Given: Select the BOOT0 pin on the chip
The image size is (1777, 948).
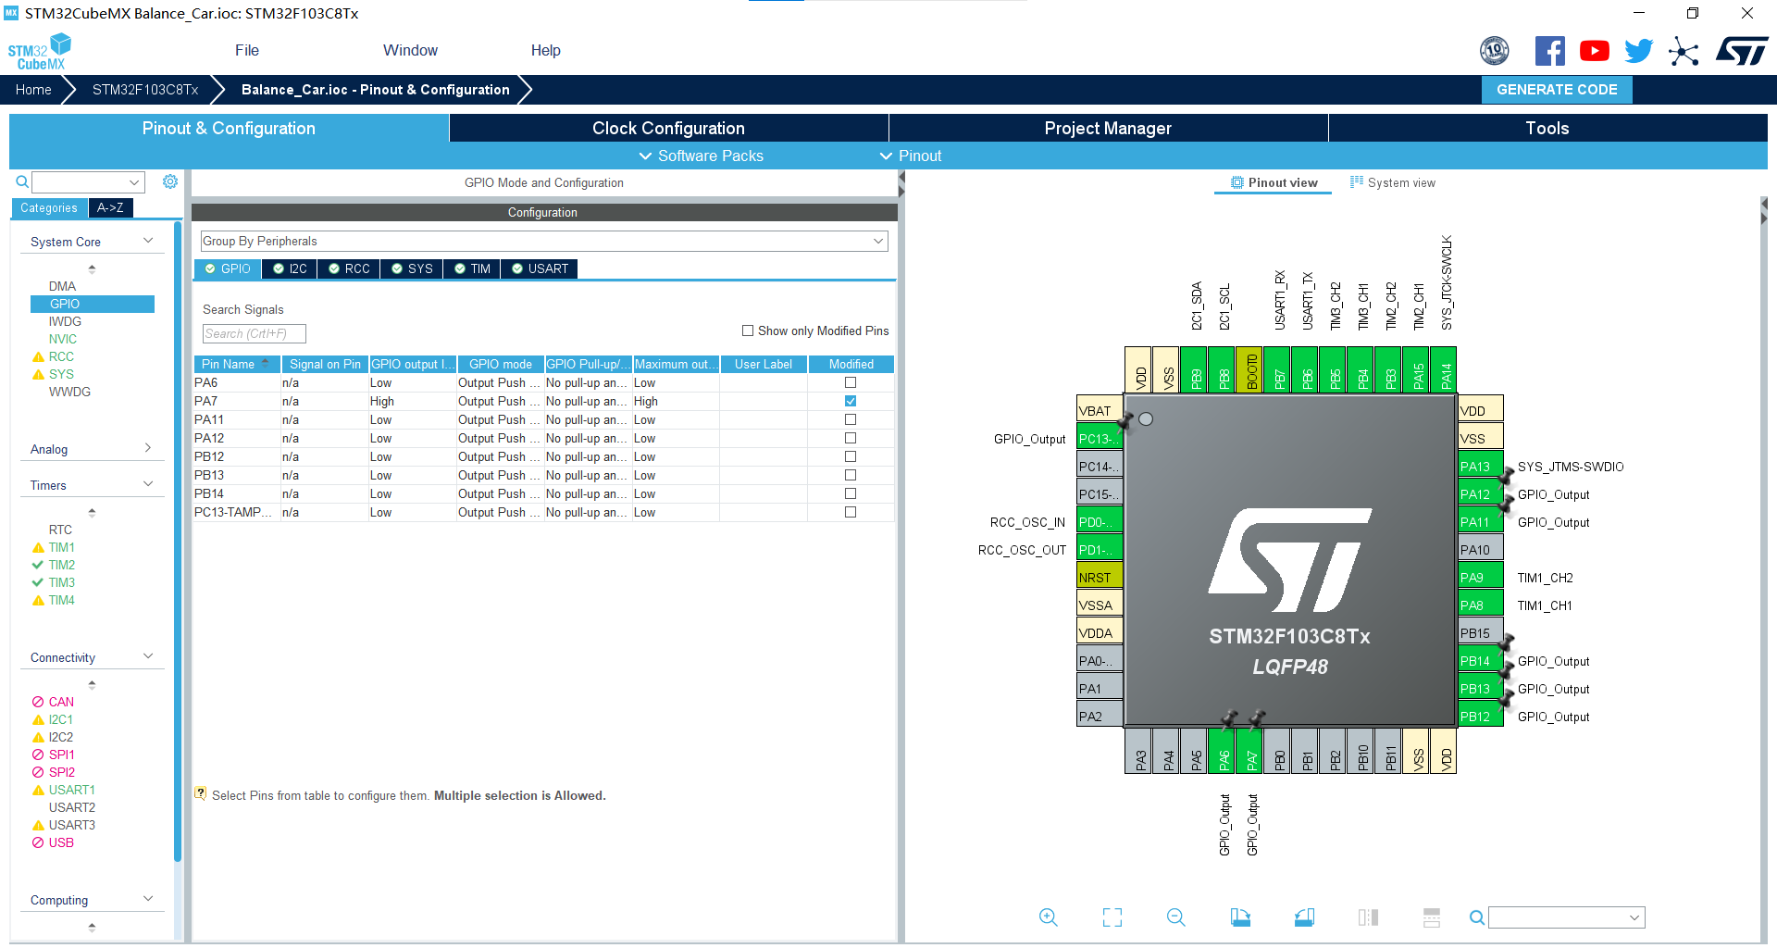Looking at the screenshot, I should 1251,370.
